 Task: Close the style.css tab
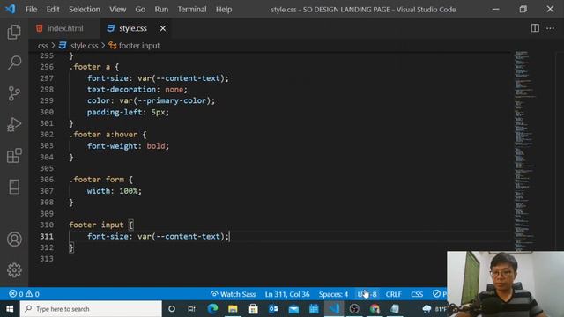163,28
